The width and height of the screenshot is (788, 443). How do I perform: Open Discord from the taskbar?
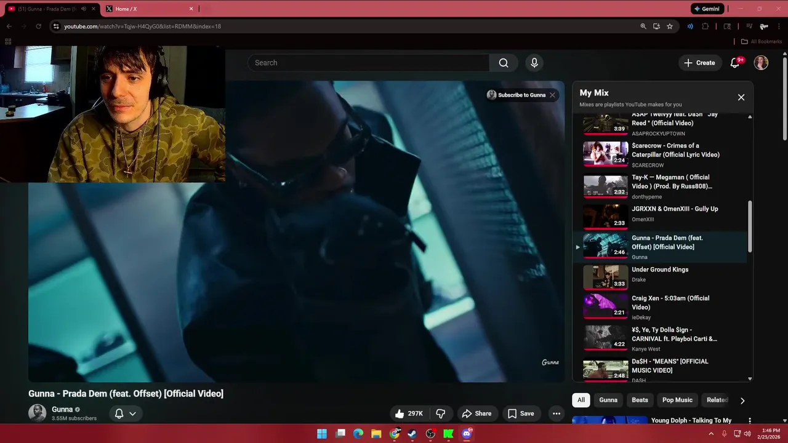467,434
